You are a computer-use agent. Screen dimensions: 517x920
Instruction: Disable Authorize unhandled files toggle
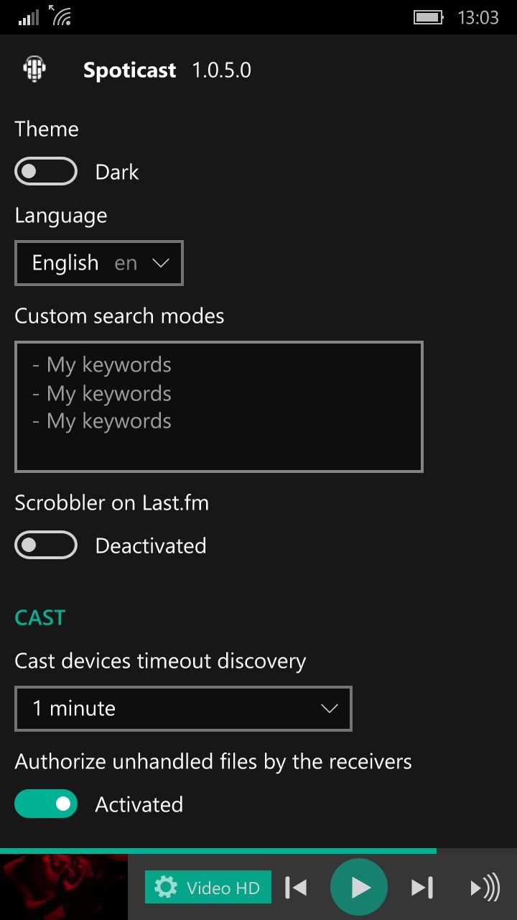[46, 804]
